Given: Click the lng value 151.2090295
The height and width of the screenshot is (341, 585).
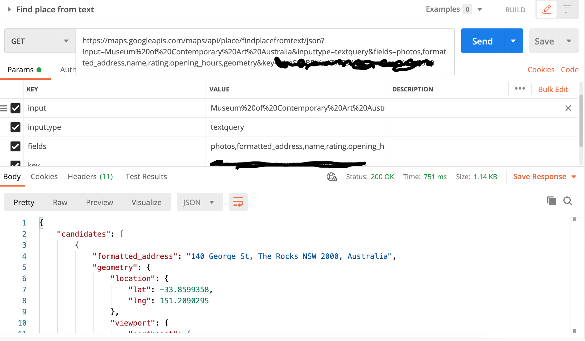Looking at the screenshot, I should 184,301.
